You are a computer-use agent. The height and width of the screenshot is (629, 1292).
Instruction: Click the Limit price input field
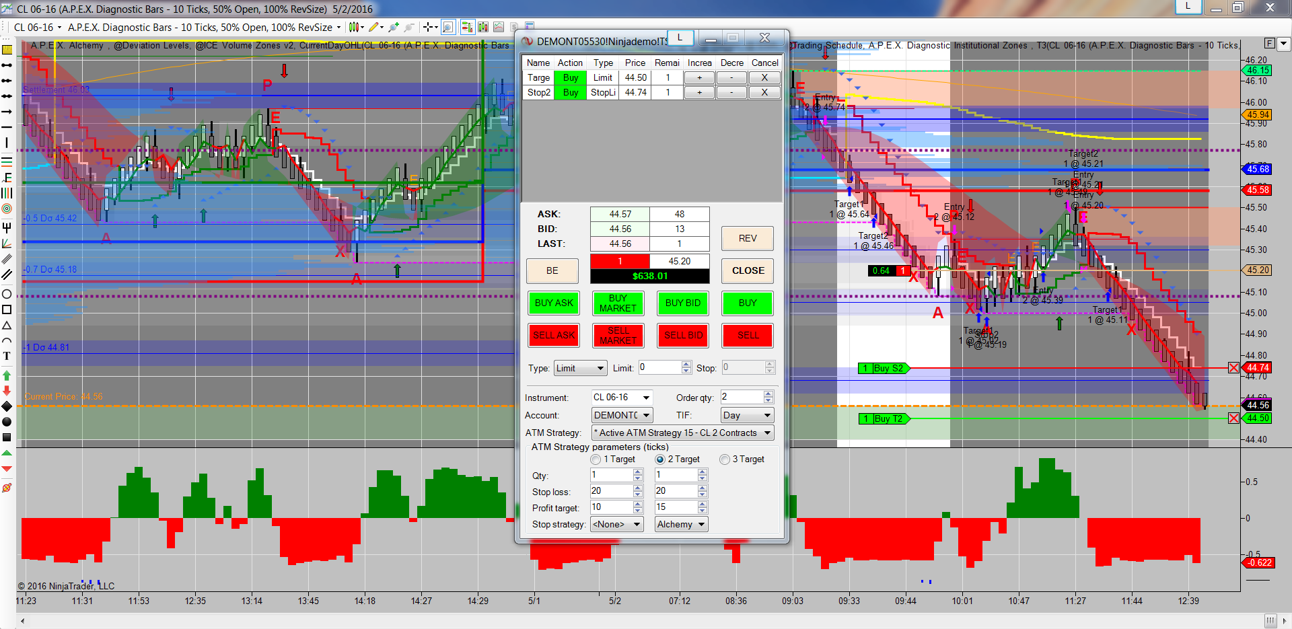(x=659, y=367)
